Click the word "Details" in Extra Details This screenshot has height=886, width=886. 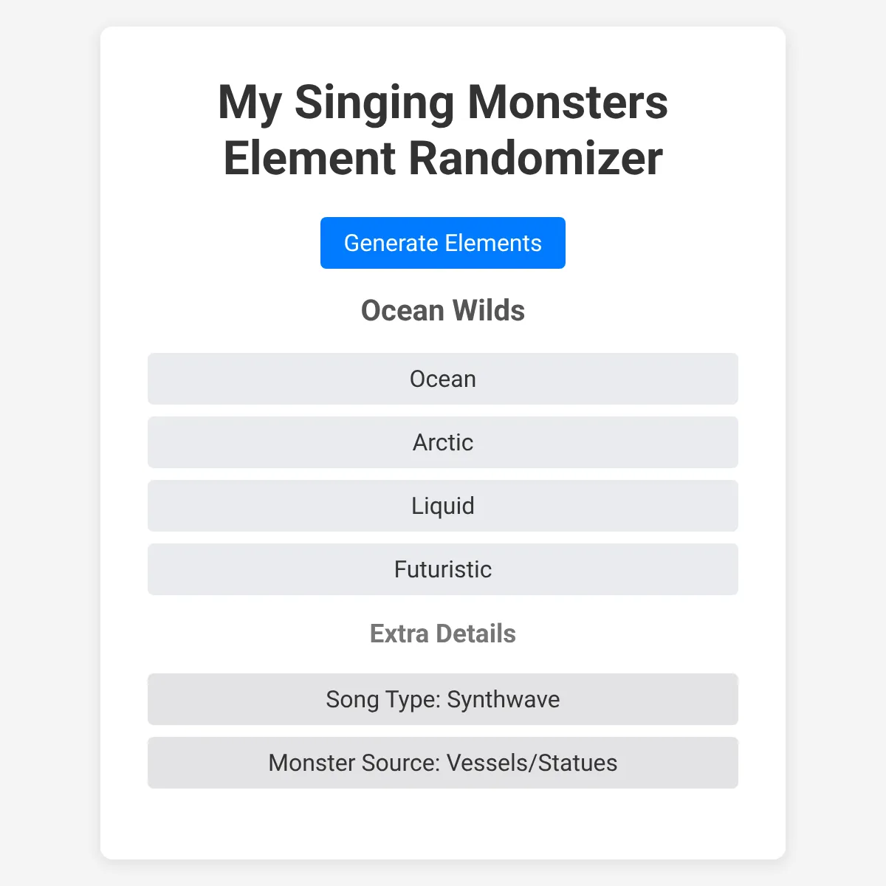476,633
